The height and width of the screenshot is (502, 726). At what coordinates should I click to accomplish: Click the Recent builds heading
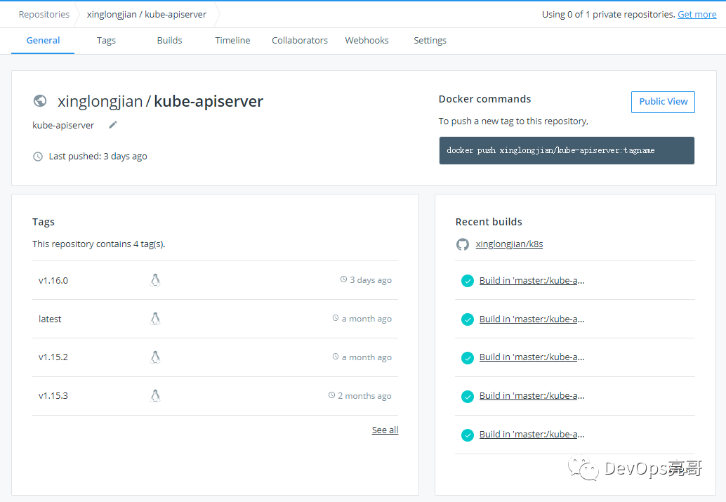[489, 222]
